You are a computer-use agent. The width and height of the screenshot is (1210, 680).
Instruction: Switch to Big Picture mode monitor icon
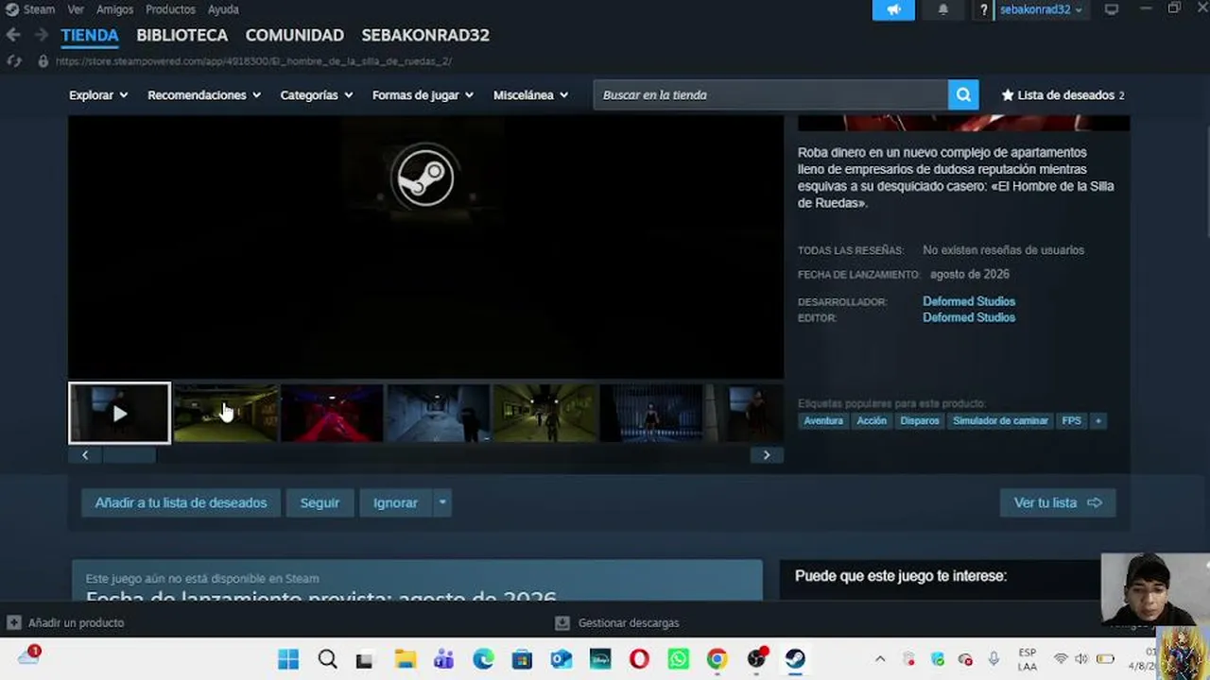1112,9
